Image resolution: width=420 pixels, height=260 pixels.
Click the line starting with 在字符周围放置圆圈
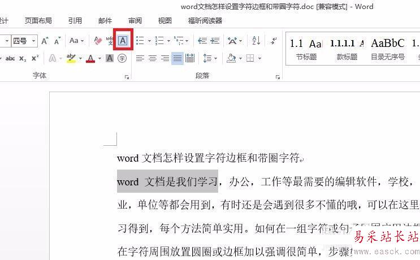[x=236, y=252]
